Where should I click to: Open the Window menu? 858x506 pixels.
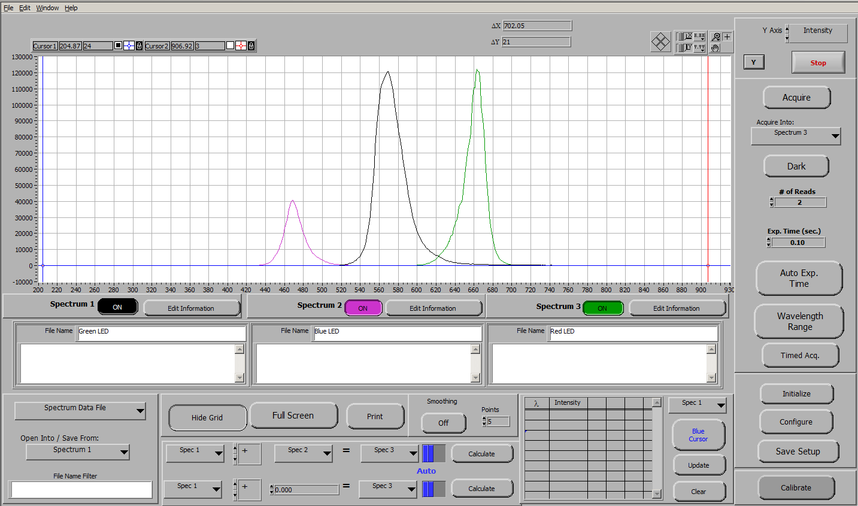point(47,8)
